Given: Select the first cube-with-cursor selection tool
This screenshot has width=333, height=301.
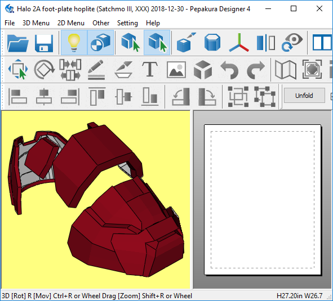Looking at the screenshot, I should click(130, 43).
